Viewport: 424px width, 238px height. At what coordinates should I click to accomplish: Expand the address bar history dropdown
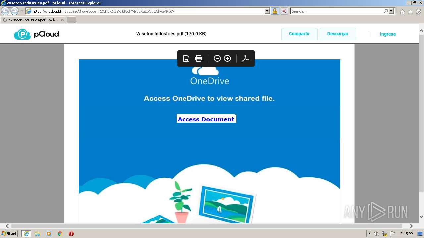267,11
